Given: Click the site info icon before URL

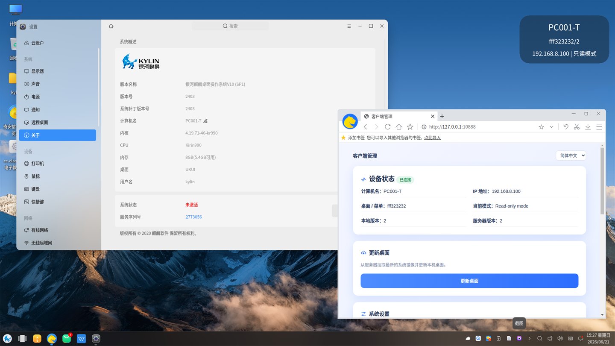Looking at the screenshot, I should [x=424, y=127].
